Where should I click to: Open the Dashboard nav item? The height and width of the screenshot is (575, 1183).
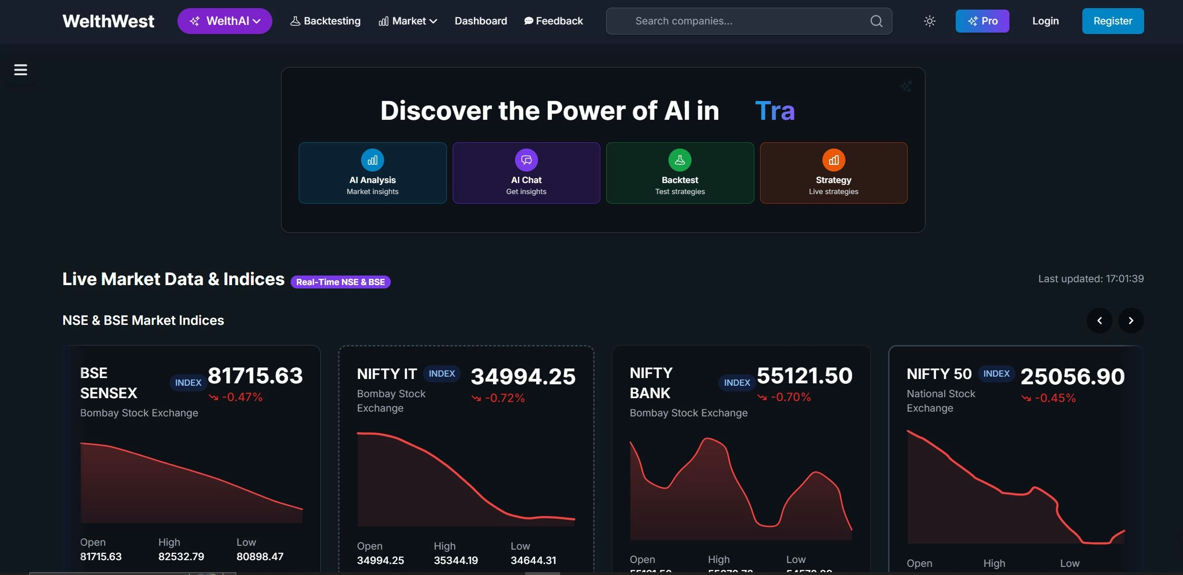click(480, 21)
